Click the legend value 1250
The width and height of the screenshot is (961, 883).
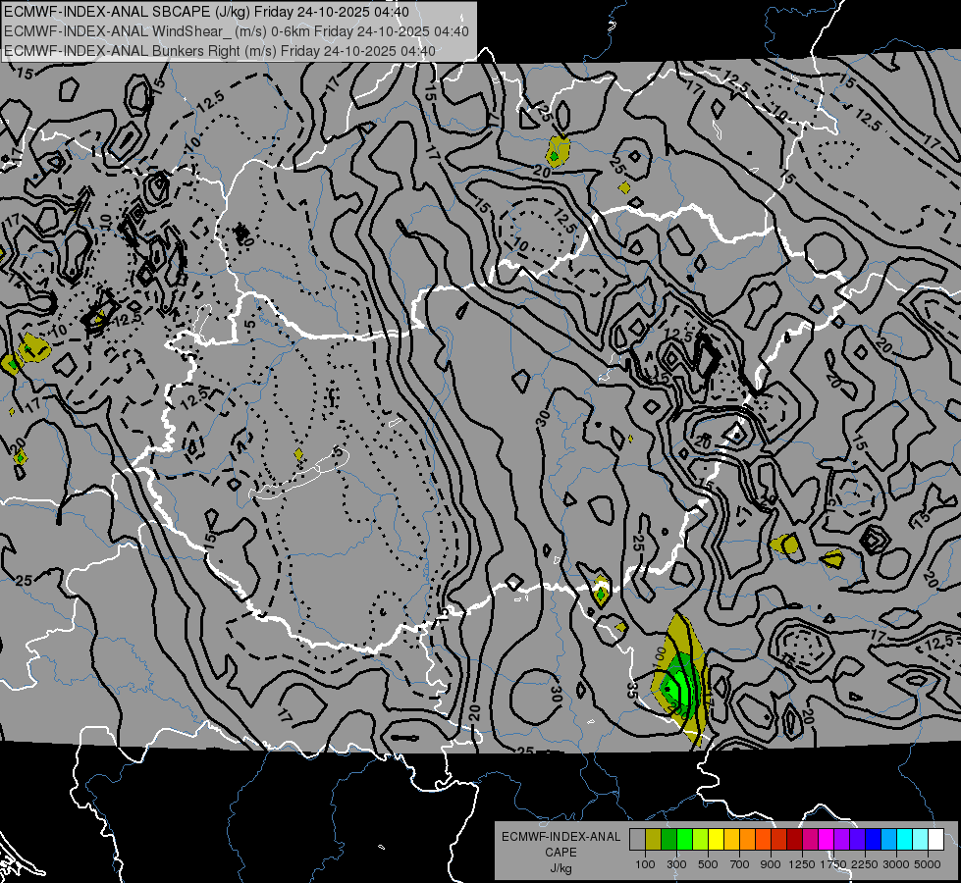pyautogui.click(x=802, y=864)
